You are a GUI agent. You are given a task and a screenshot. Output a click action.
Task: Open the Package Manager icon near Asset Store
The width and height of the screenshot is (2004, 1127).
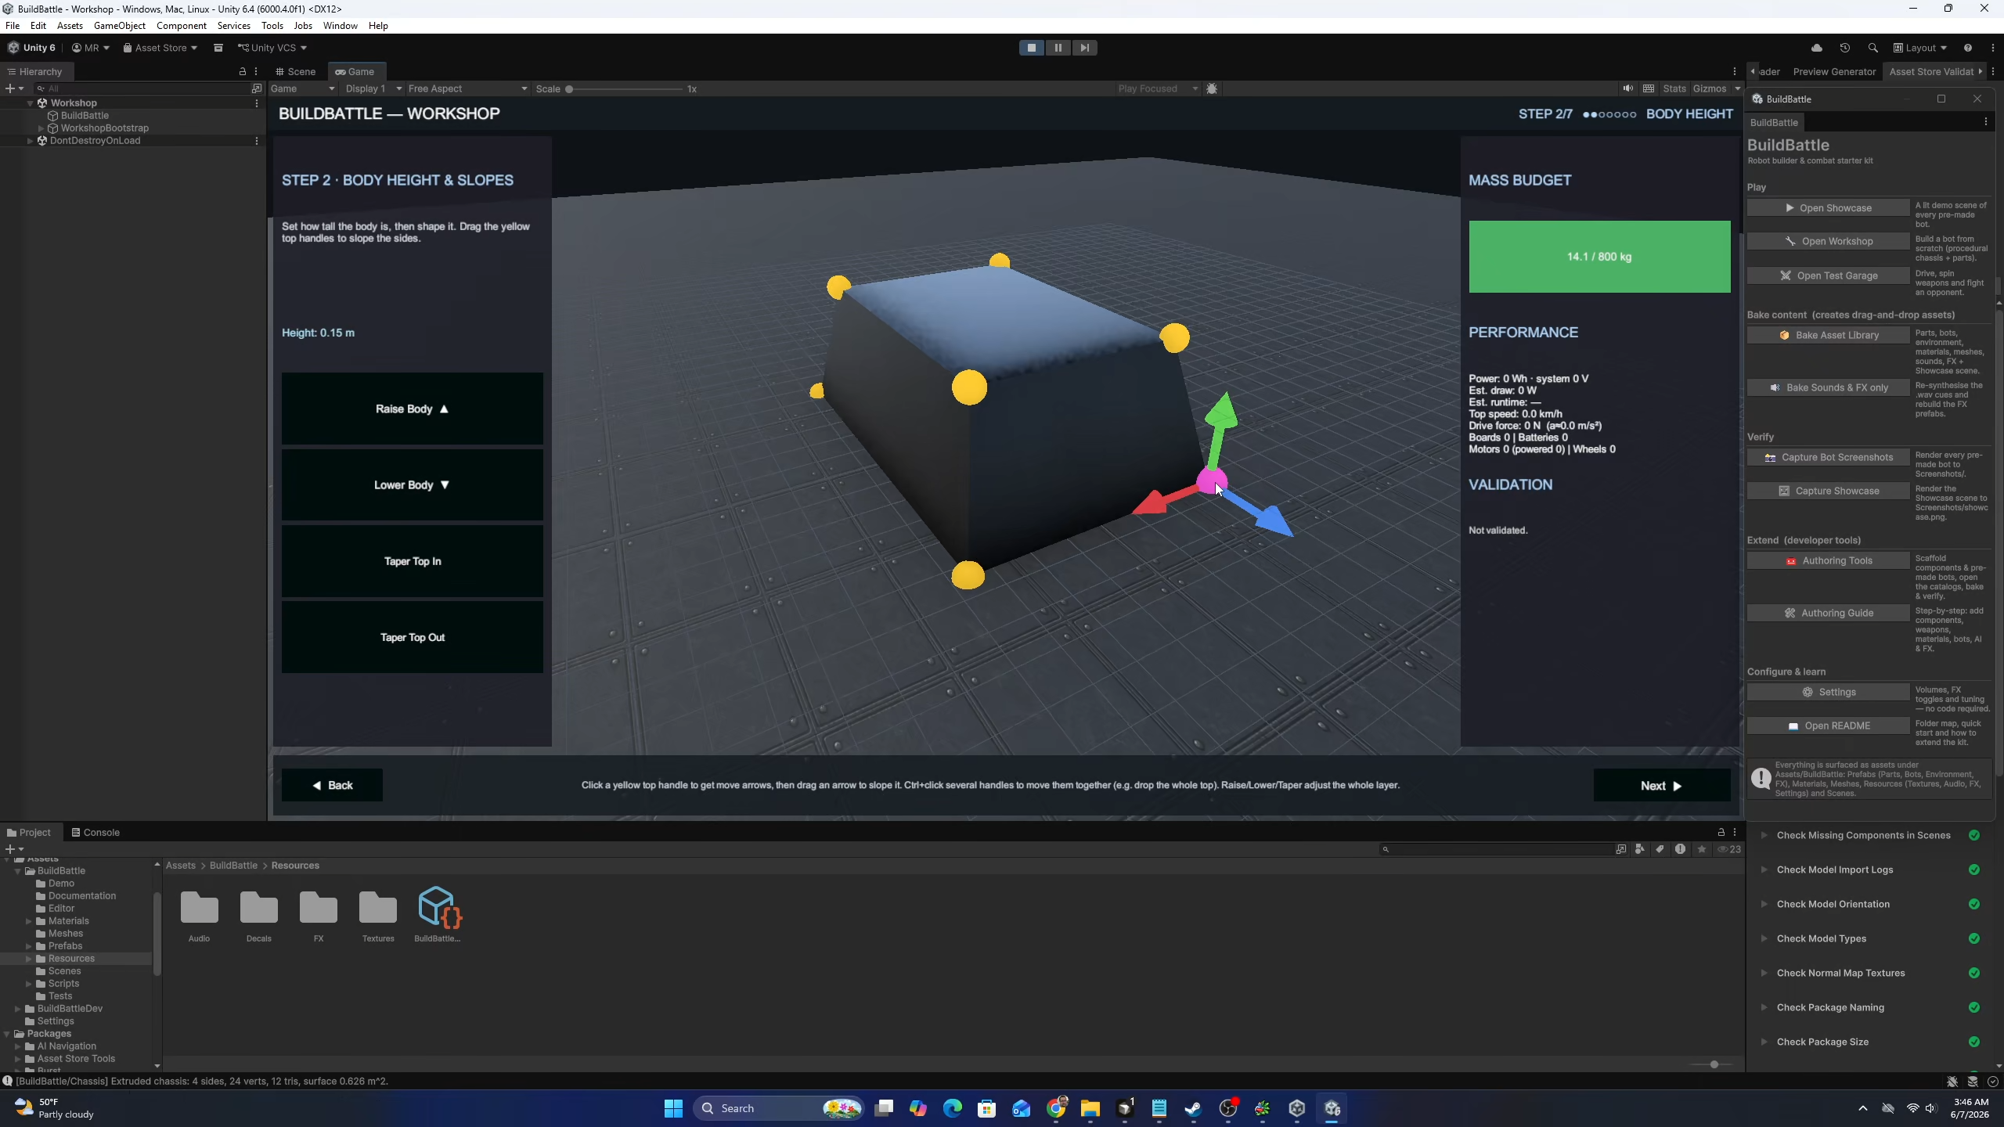click(x=218, y=48)
